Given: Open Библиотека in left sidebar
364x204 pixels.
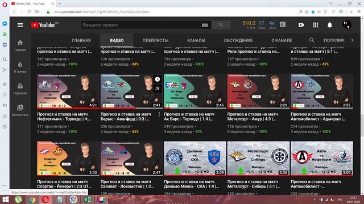Looking at the screenshot, I should [20, 110].
